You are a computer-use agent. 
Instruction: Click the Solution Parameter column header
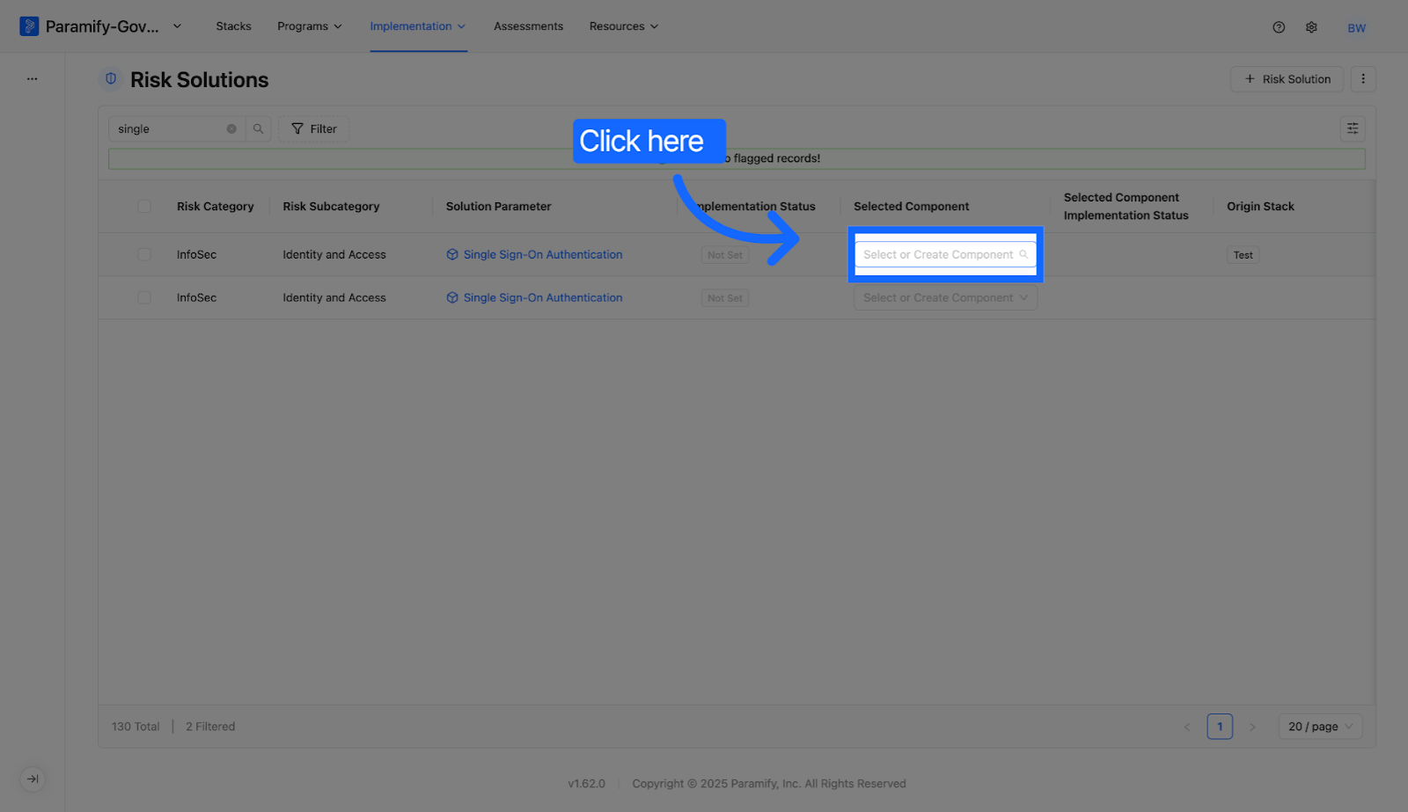tap(498, 207)
